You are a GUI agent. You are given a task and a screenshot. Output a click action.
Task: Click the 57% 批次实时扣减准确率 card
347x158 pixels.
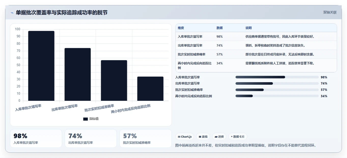tap(146, 138)
